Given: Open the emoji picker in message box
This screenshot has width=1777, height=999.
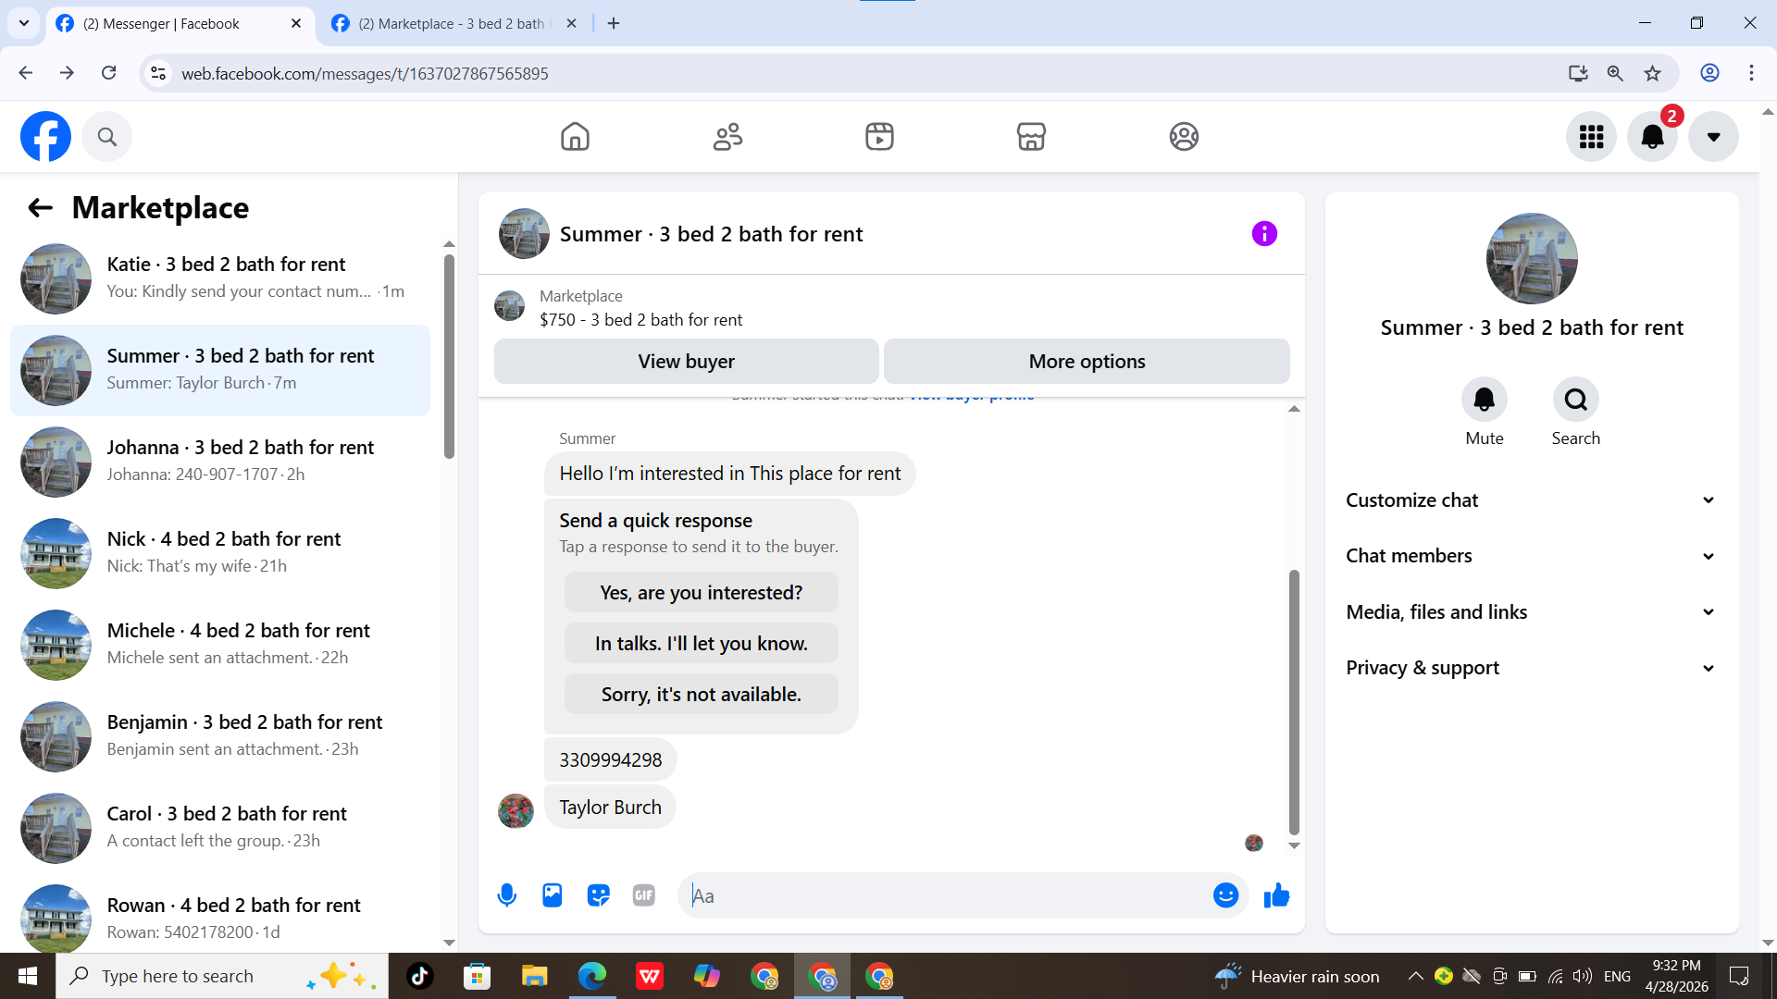Looking at the screenshot, I should (1225, 895).
